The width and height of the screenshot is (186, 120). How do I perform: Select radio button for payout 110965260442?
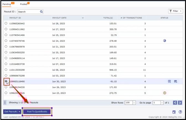coord(6,23)
